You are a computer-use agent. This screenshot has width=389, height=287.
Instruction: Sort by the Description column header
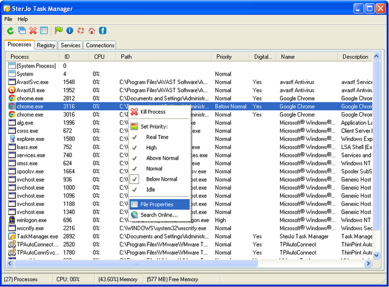click(x=355, y=57)
